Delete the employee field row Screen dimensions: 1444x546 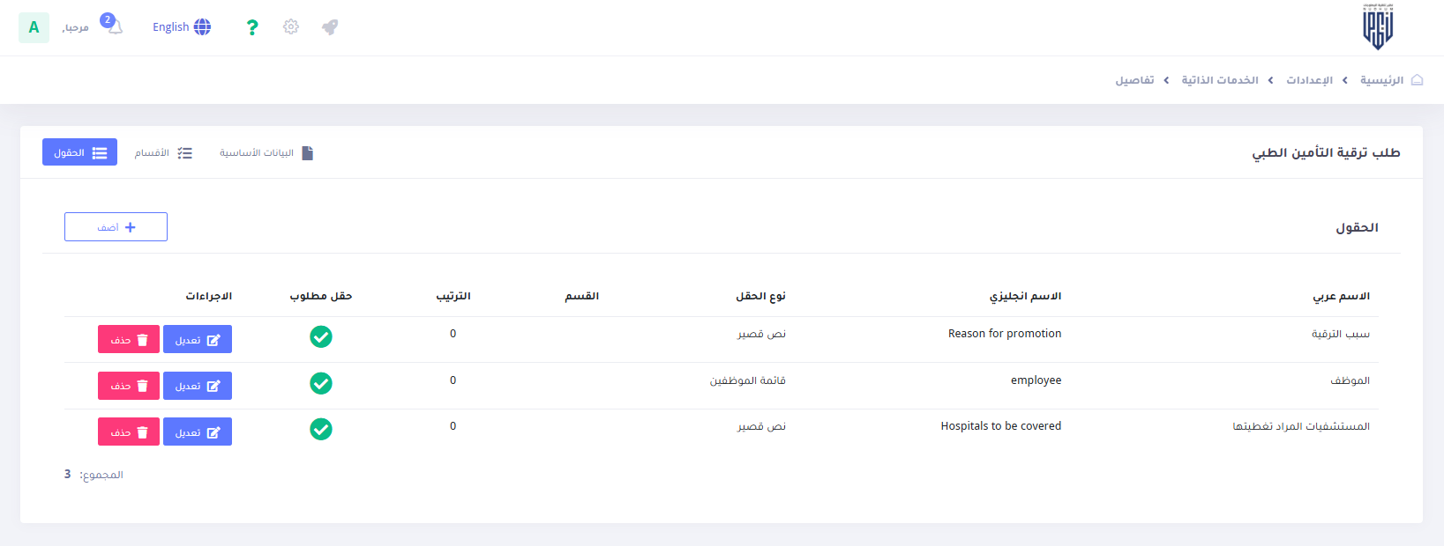click(129, 386)
